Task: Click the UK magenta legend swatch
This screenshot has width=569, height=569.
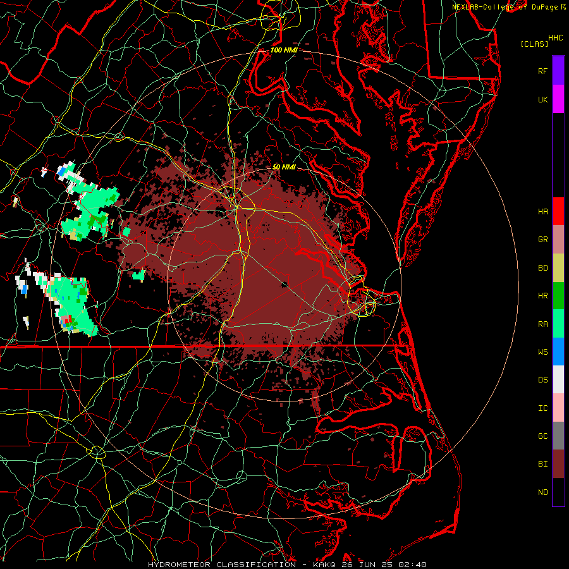Action: [x=558, y=99]
